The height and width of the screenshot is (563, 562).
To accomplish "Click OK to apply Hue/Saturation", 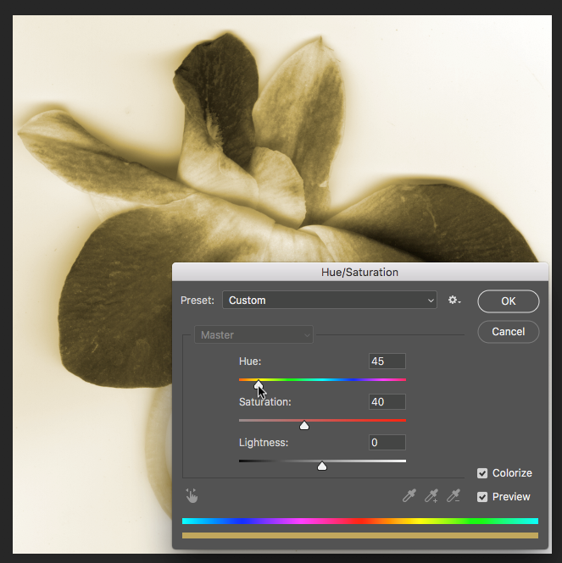I will click(x=508, y=301).
